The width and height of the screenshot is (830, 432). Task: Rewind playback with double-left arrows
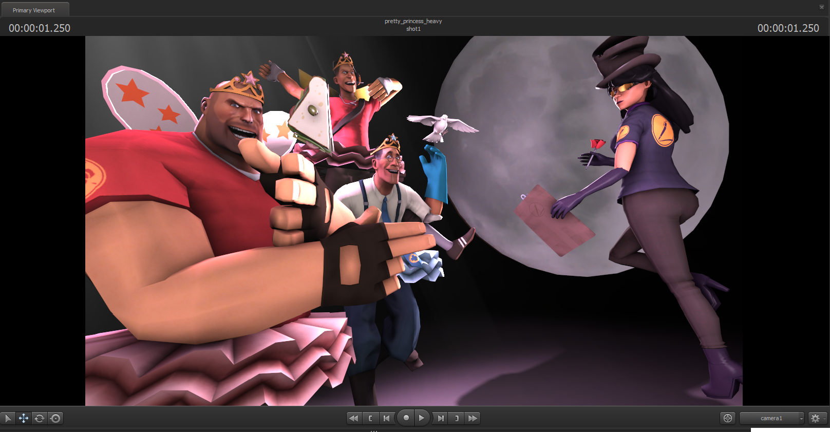click(353, 418)
